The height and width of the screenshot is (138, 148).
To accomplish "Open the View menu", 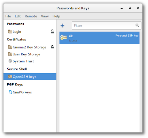I will [45, 16].
